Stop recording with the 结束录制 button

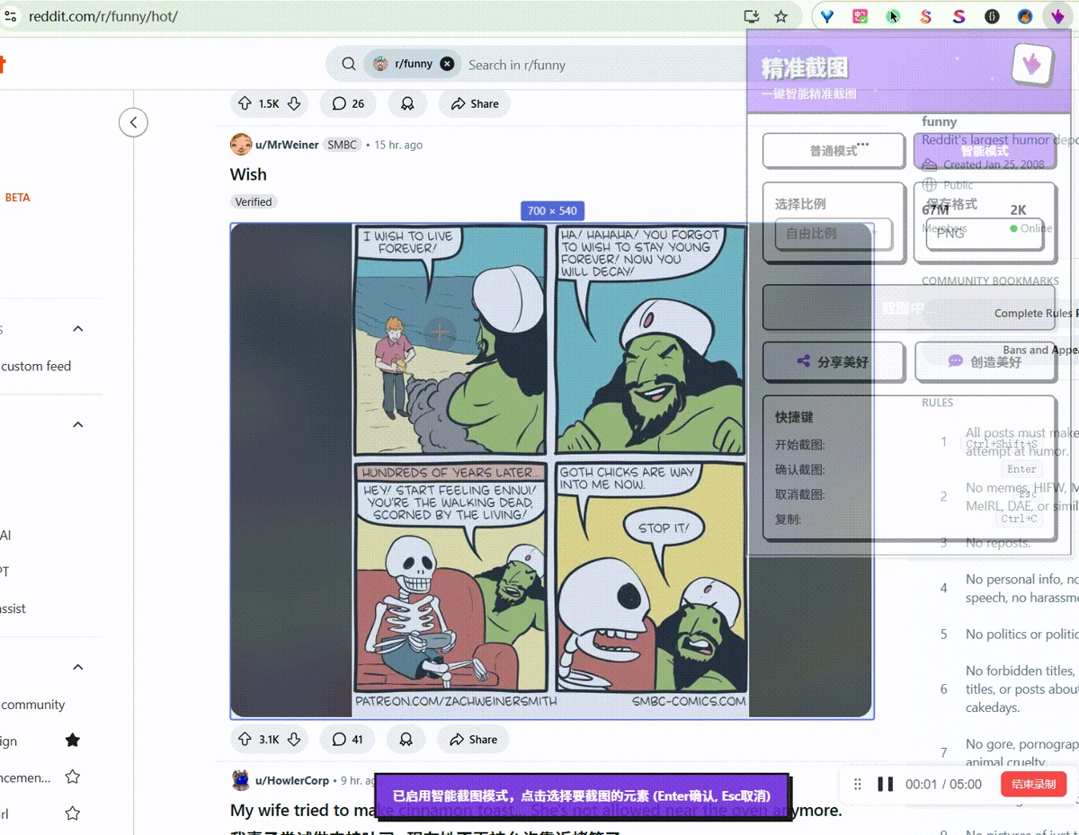[1034, 784]
